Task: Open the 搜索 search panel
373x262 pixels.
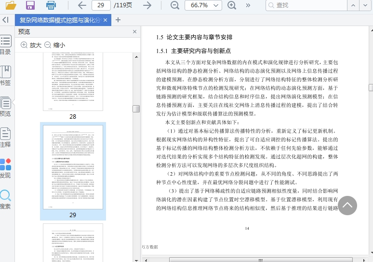Action: (5, 199)
